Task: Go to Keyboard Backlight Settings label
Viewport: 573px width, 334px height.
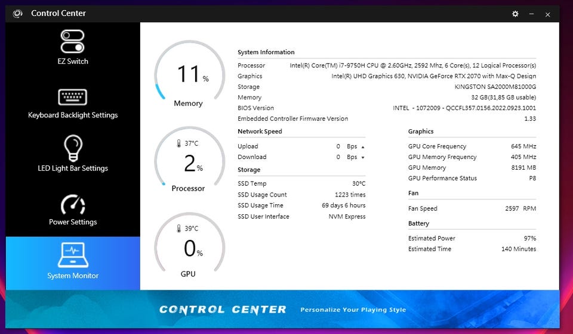Action: [73, 115]
